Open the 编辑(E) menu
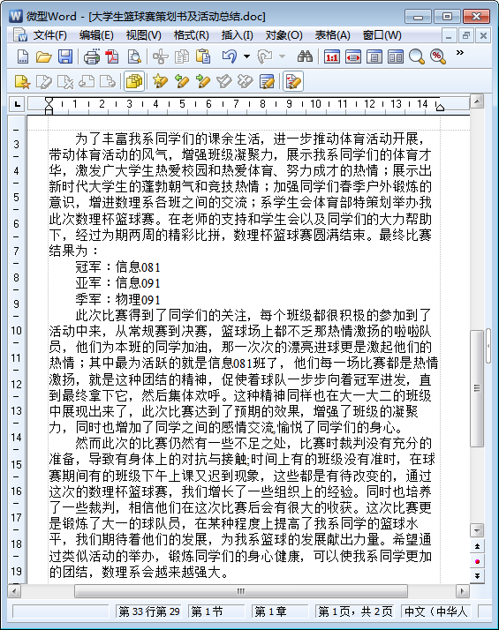 click(x=96, y=35)
